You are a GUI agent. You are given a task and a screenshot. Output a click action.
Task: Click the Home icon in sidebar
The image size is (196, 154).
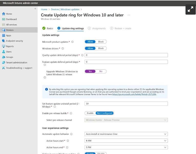[4, 14]
